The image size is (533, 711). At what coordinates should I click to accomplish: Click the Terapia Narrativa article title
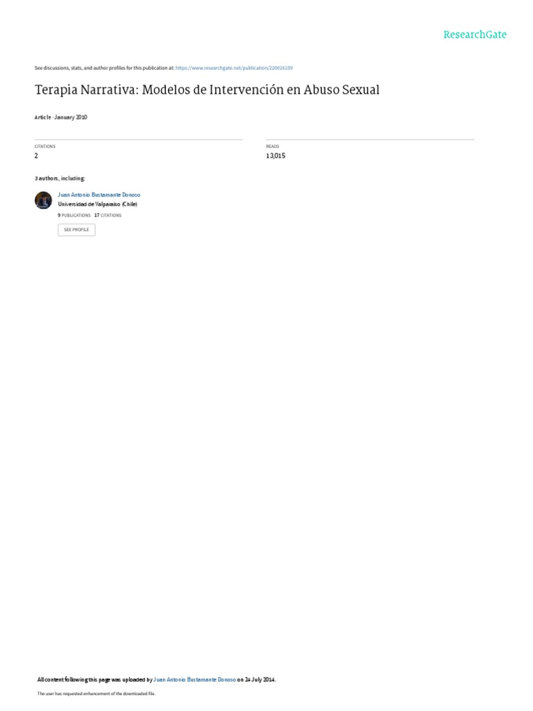click(207, 90)
